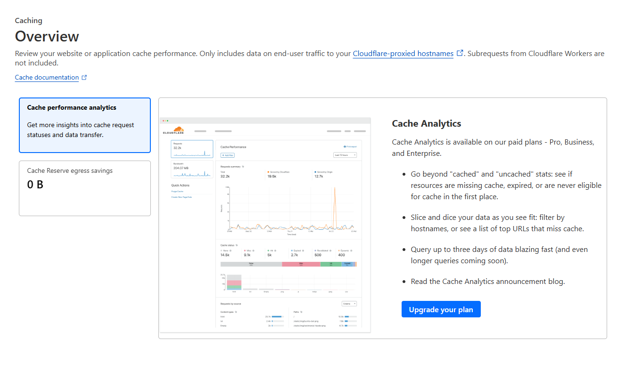This screenshot has width=634, height=380.
Task: Click the 0 B egress savings value
Action: [35, 185]
